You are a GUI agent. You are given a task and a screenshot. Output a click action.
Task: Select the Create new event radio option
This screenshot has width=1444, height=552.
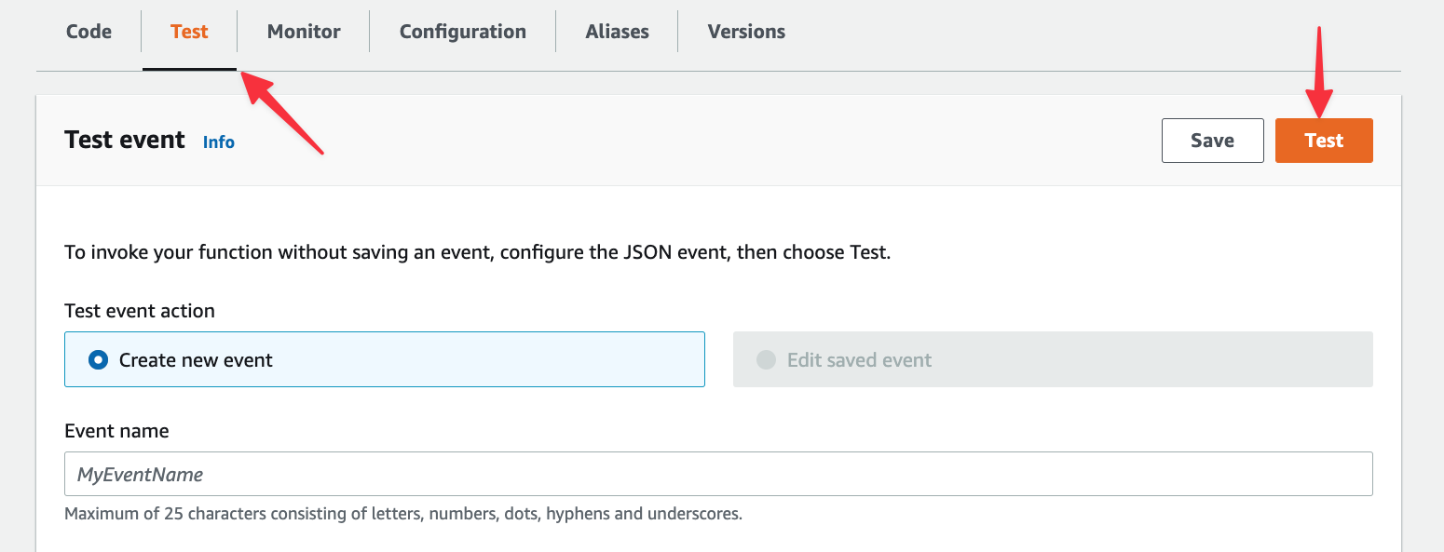[384, 359]
